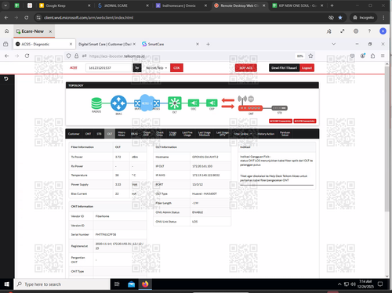Open Firefox from the remote taskbar

[145, 284]
